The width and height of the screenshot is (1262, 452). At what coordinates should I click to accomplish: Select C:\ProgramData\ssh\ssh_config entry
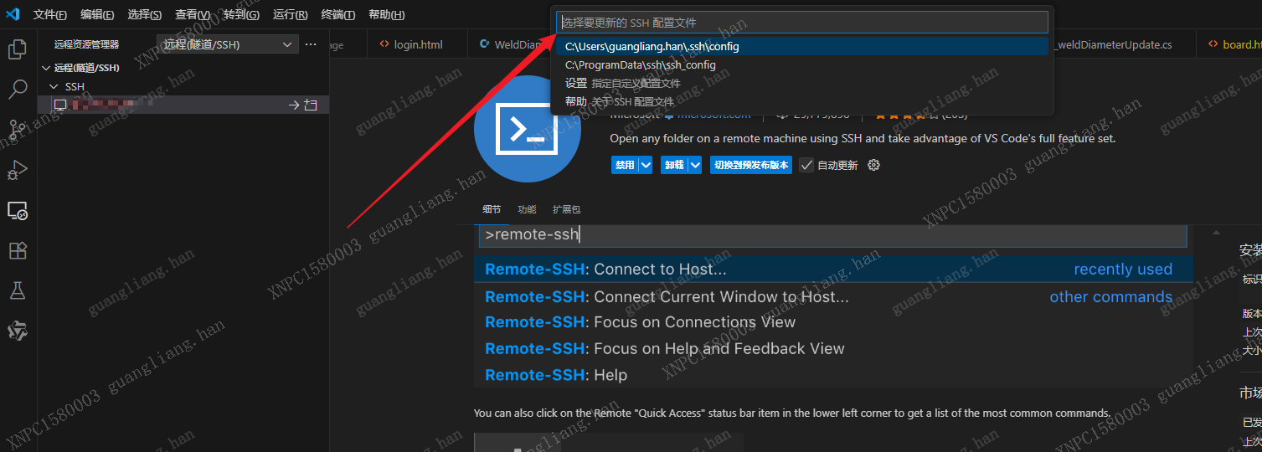coord(801,64)
